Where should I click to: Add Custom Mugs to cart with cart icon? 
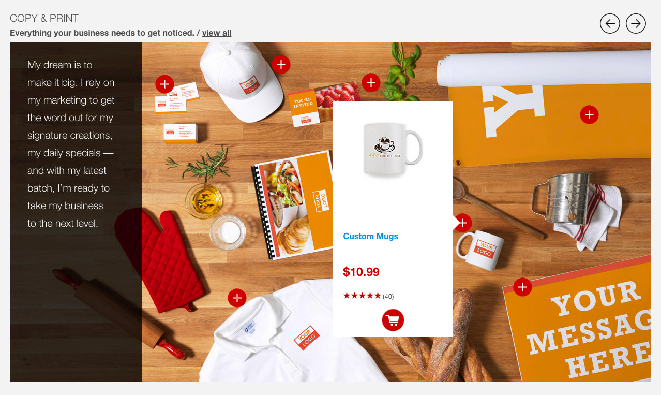393,320
